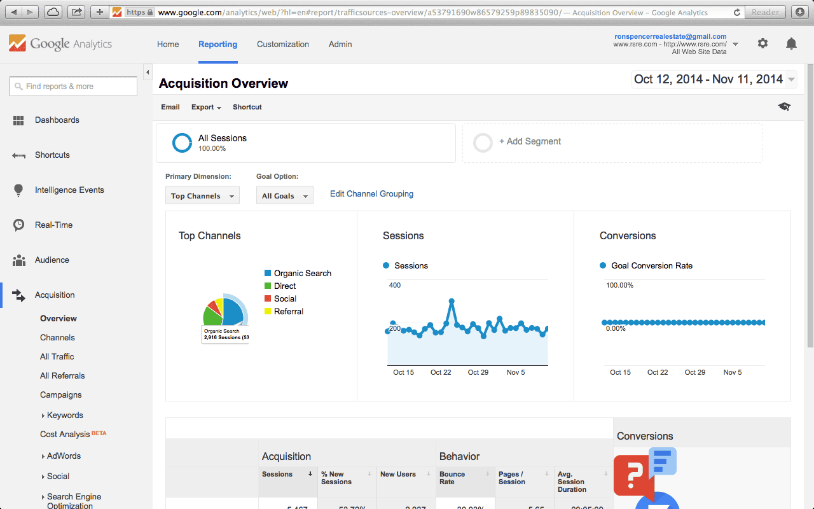Click + Add Segment
The width and height of the screenshot is (814, 509).
click(x=530, y=142)
